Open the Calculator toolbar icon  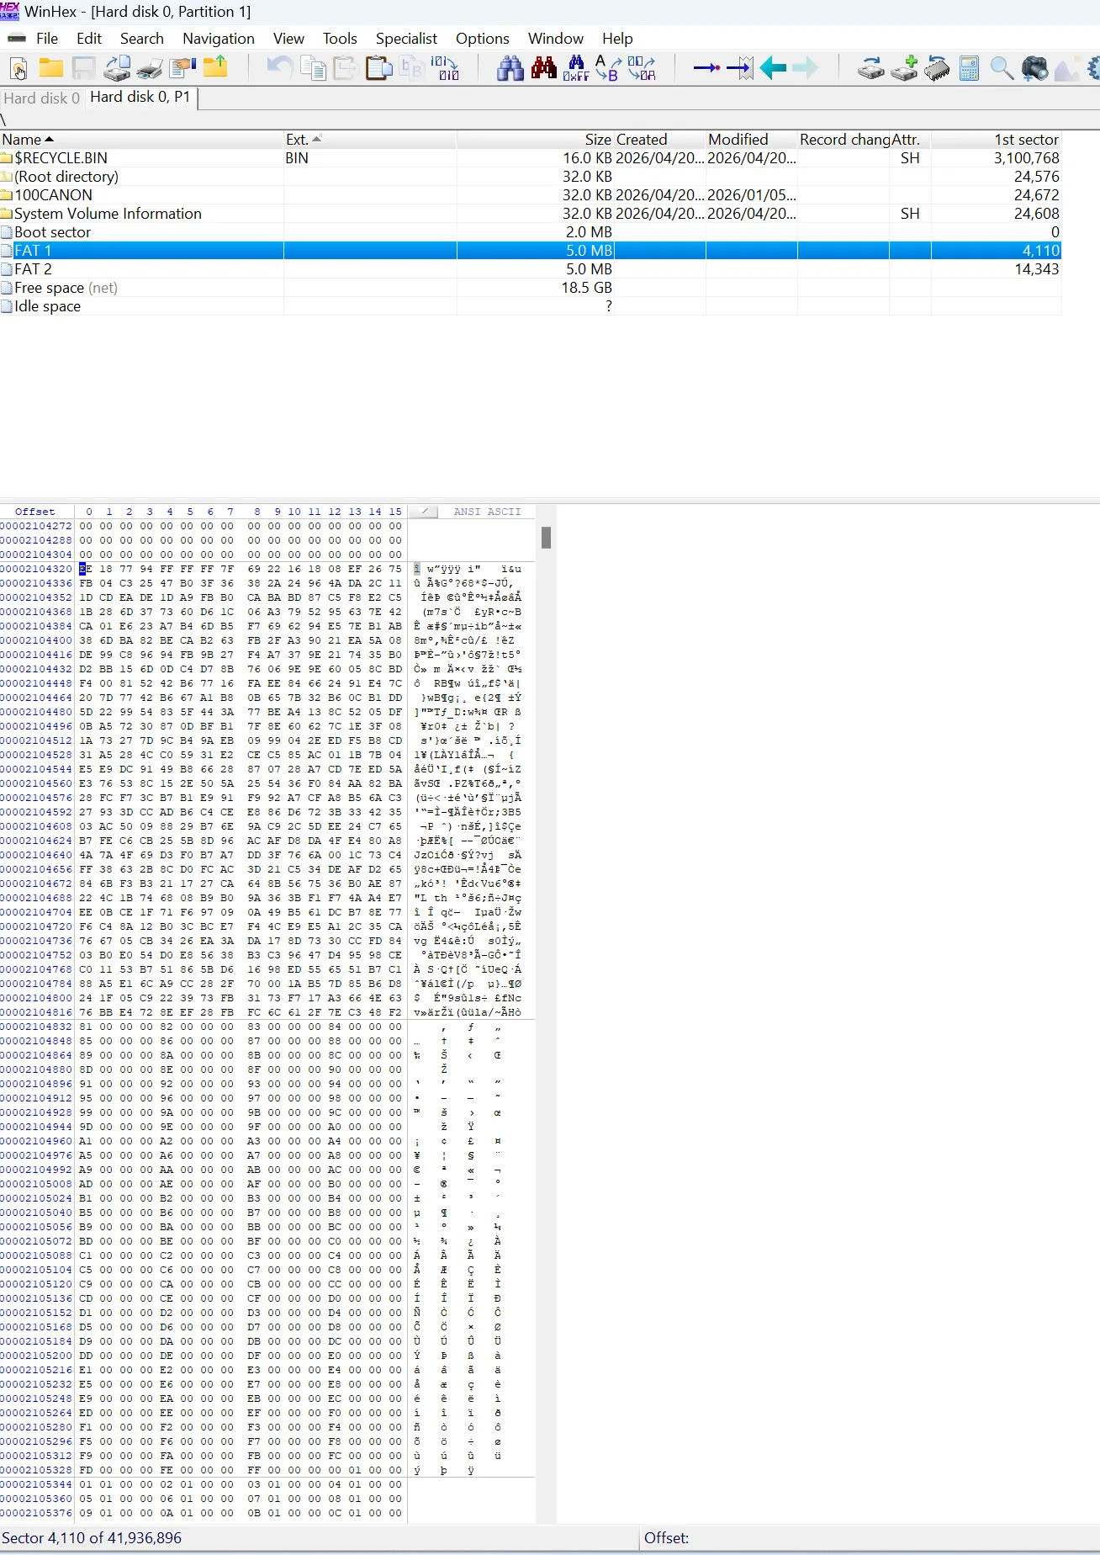click(969, 68)
